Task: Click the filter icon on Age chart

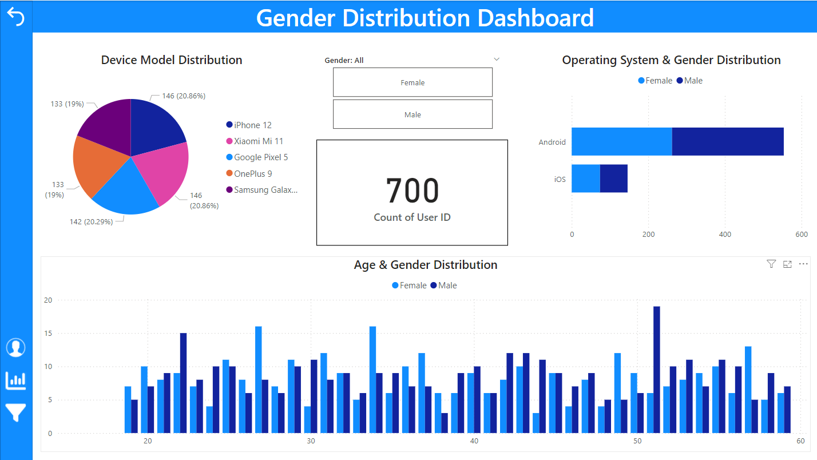Action: click(771, 264)
